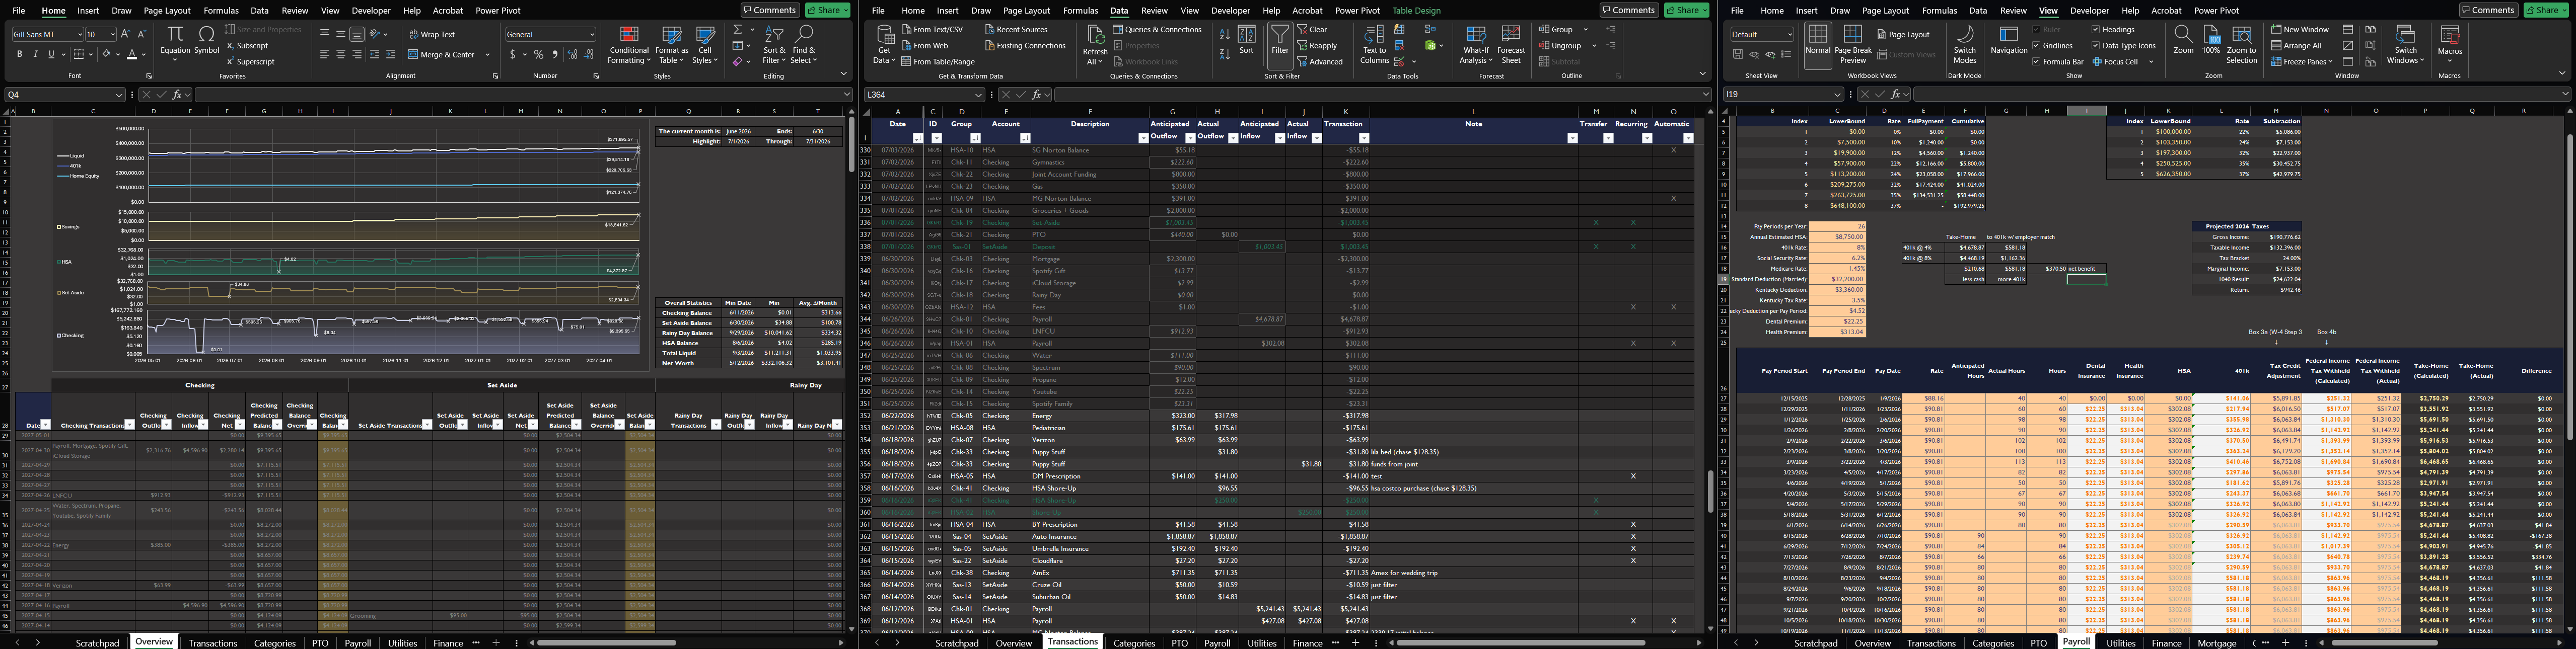The image size is (2576, 649).
Task: Click Format as Table
Action: tap(671, 46)
